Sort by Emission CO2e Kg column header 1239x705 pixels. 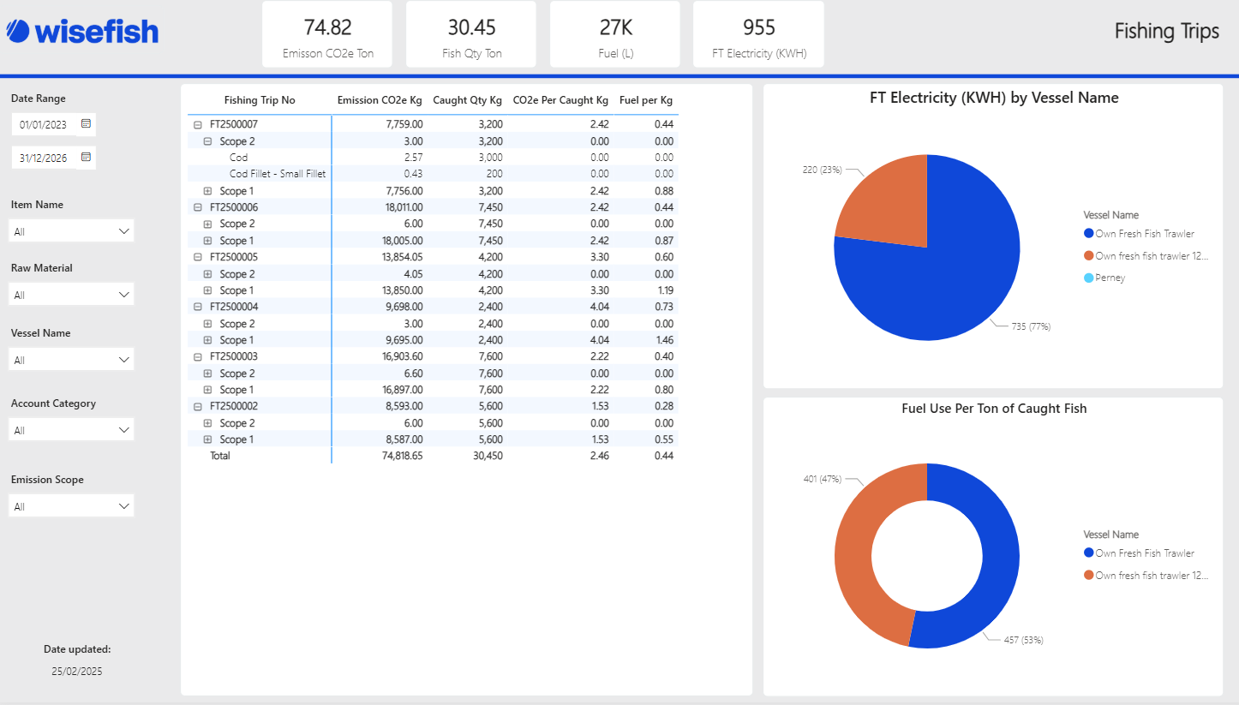380,100
